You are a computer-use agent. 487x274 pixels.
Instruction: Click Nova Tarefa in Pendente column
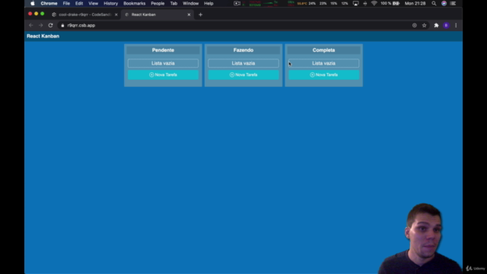click(163, 75)
